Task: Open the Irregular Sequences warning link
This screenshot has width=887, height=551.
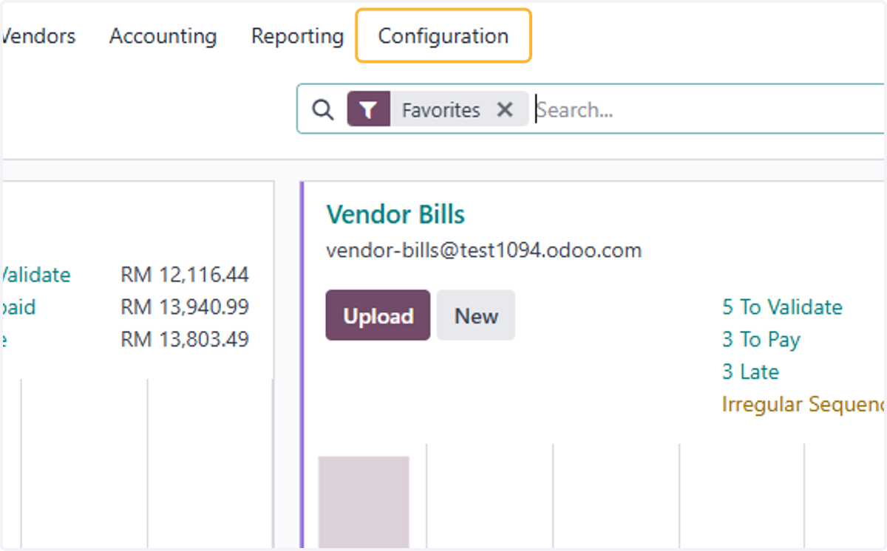Action: pyautogui.click(x=803, y=404)
